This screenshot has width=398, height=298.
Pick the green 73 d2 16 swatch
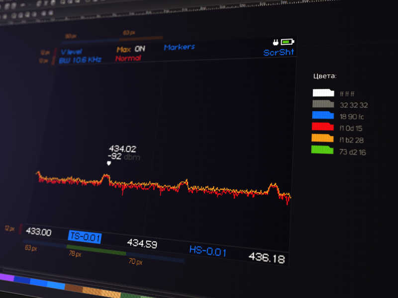click(323, 150)
